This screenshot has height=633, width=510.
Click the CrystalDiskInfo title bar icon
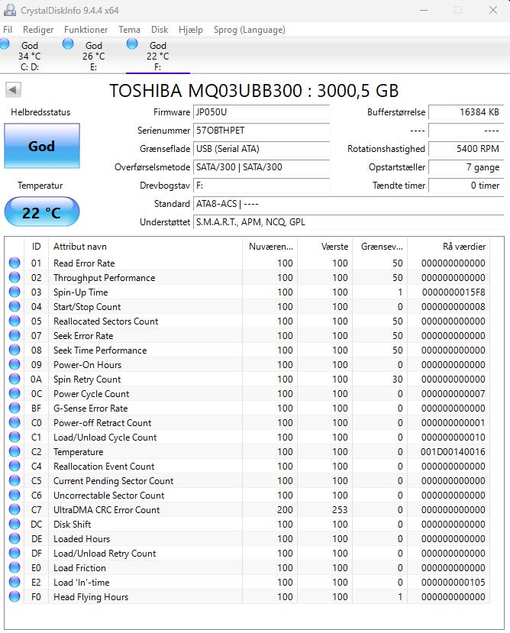pos(9,10)
